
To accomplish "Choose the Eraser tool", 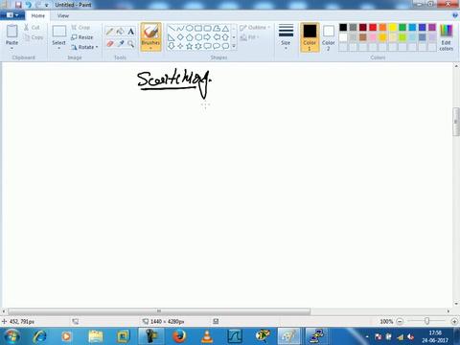I will tap(109, 43).
